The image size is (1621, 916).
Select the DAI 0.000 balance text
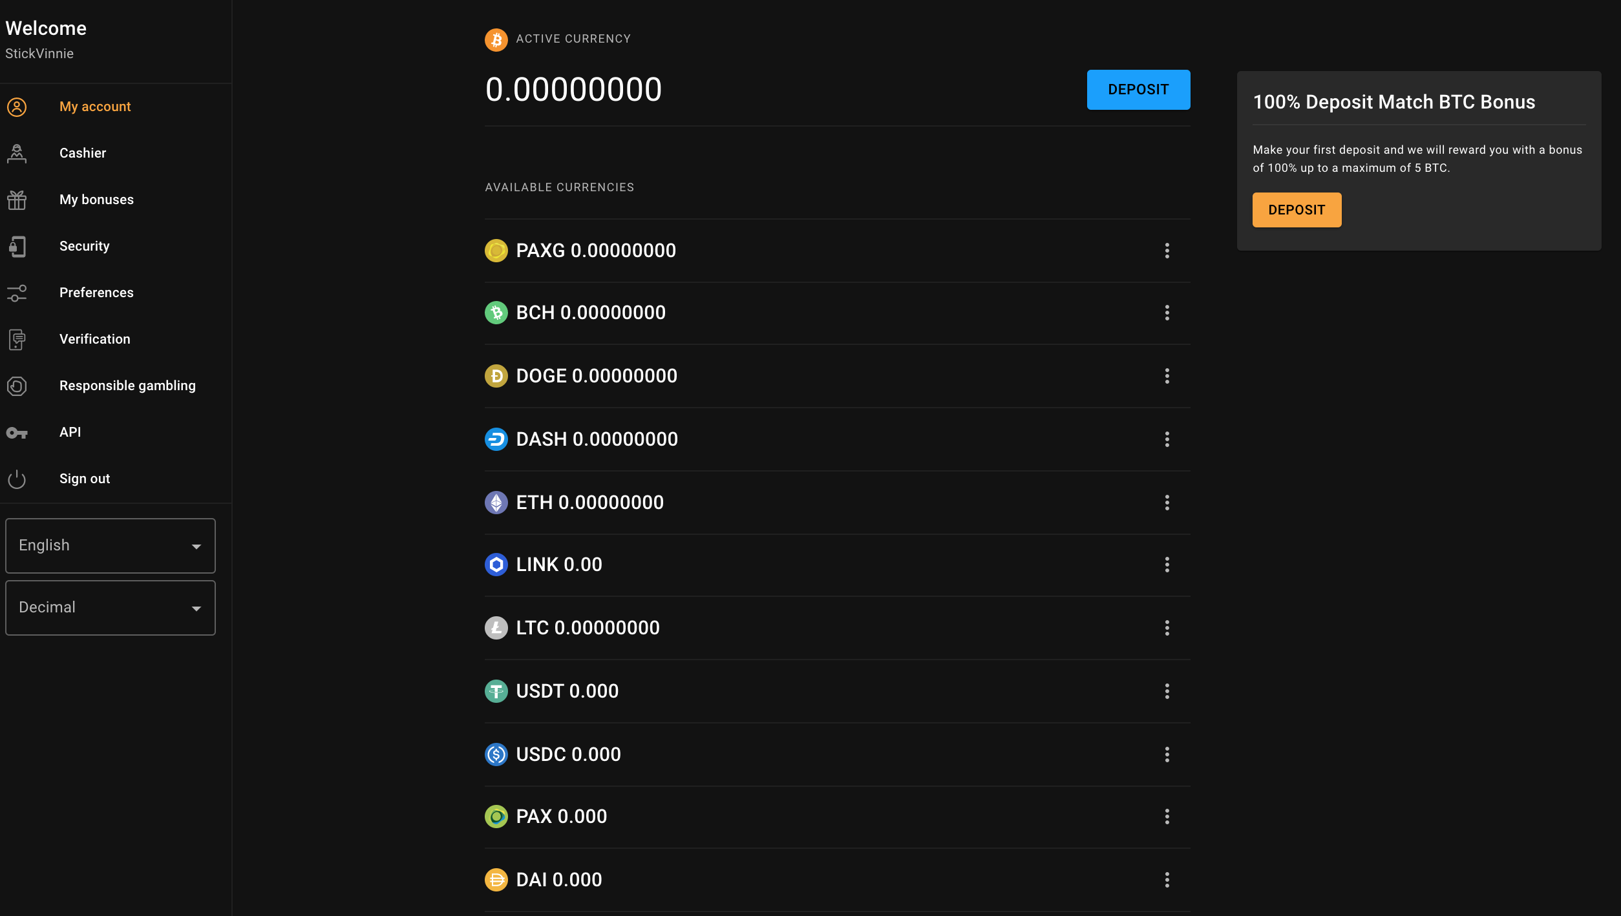pyautogui.click(x=559, y=880)
